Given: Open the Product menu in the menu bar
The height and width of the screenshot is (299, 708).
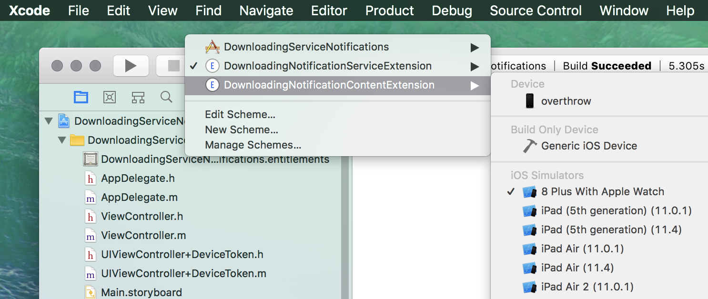Looking at the screenshot, I should click(x=390, y=10).
